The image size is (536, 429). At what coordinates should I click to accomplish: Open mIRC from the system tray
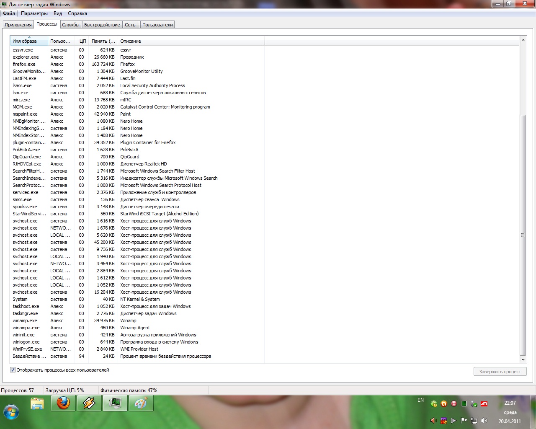tap(443, 421)
